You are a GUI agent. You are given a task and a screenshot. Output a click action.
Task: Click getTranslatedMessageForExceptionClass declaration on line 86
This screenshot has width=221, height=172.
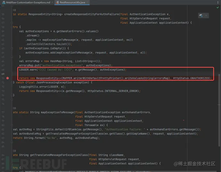(59, 155)
